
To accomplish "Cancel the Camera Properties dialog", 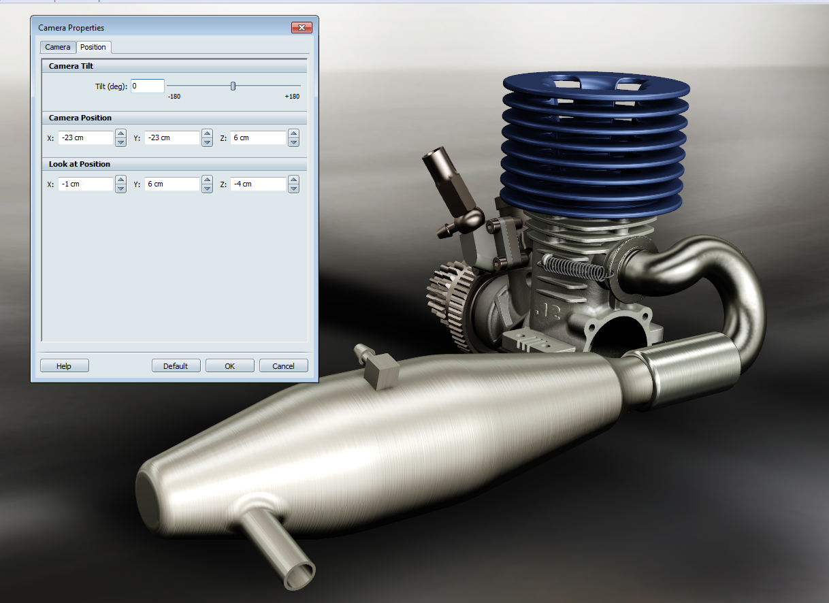I will (284, 366).
